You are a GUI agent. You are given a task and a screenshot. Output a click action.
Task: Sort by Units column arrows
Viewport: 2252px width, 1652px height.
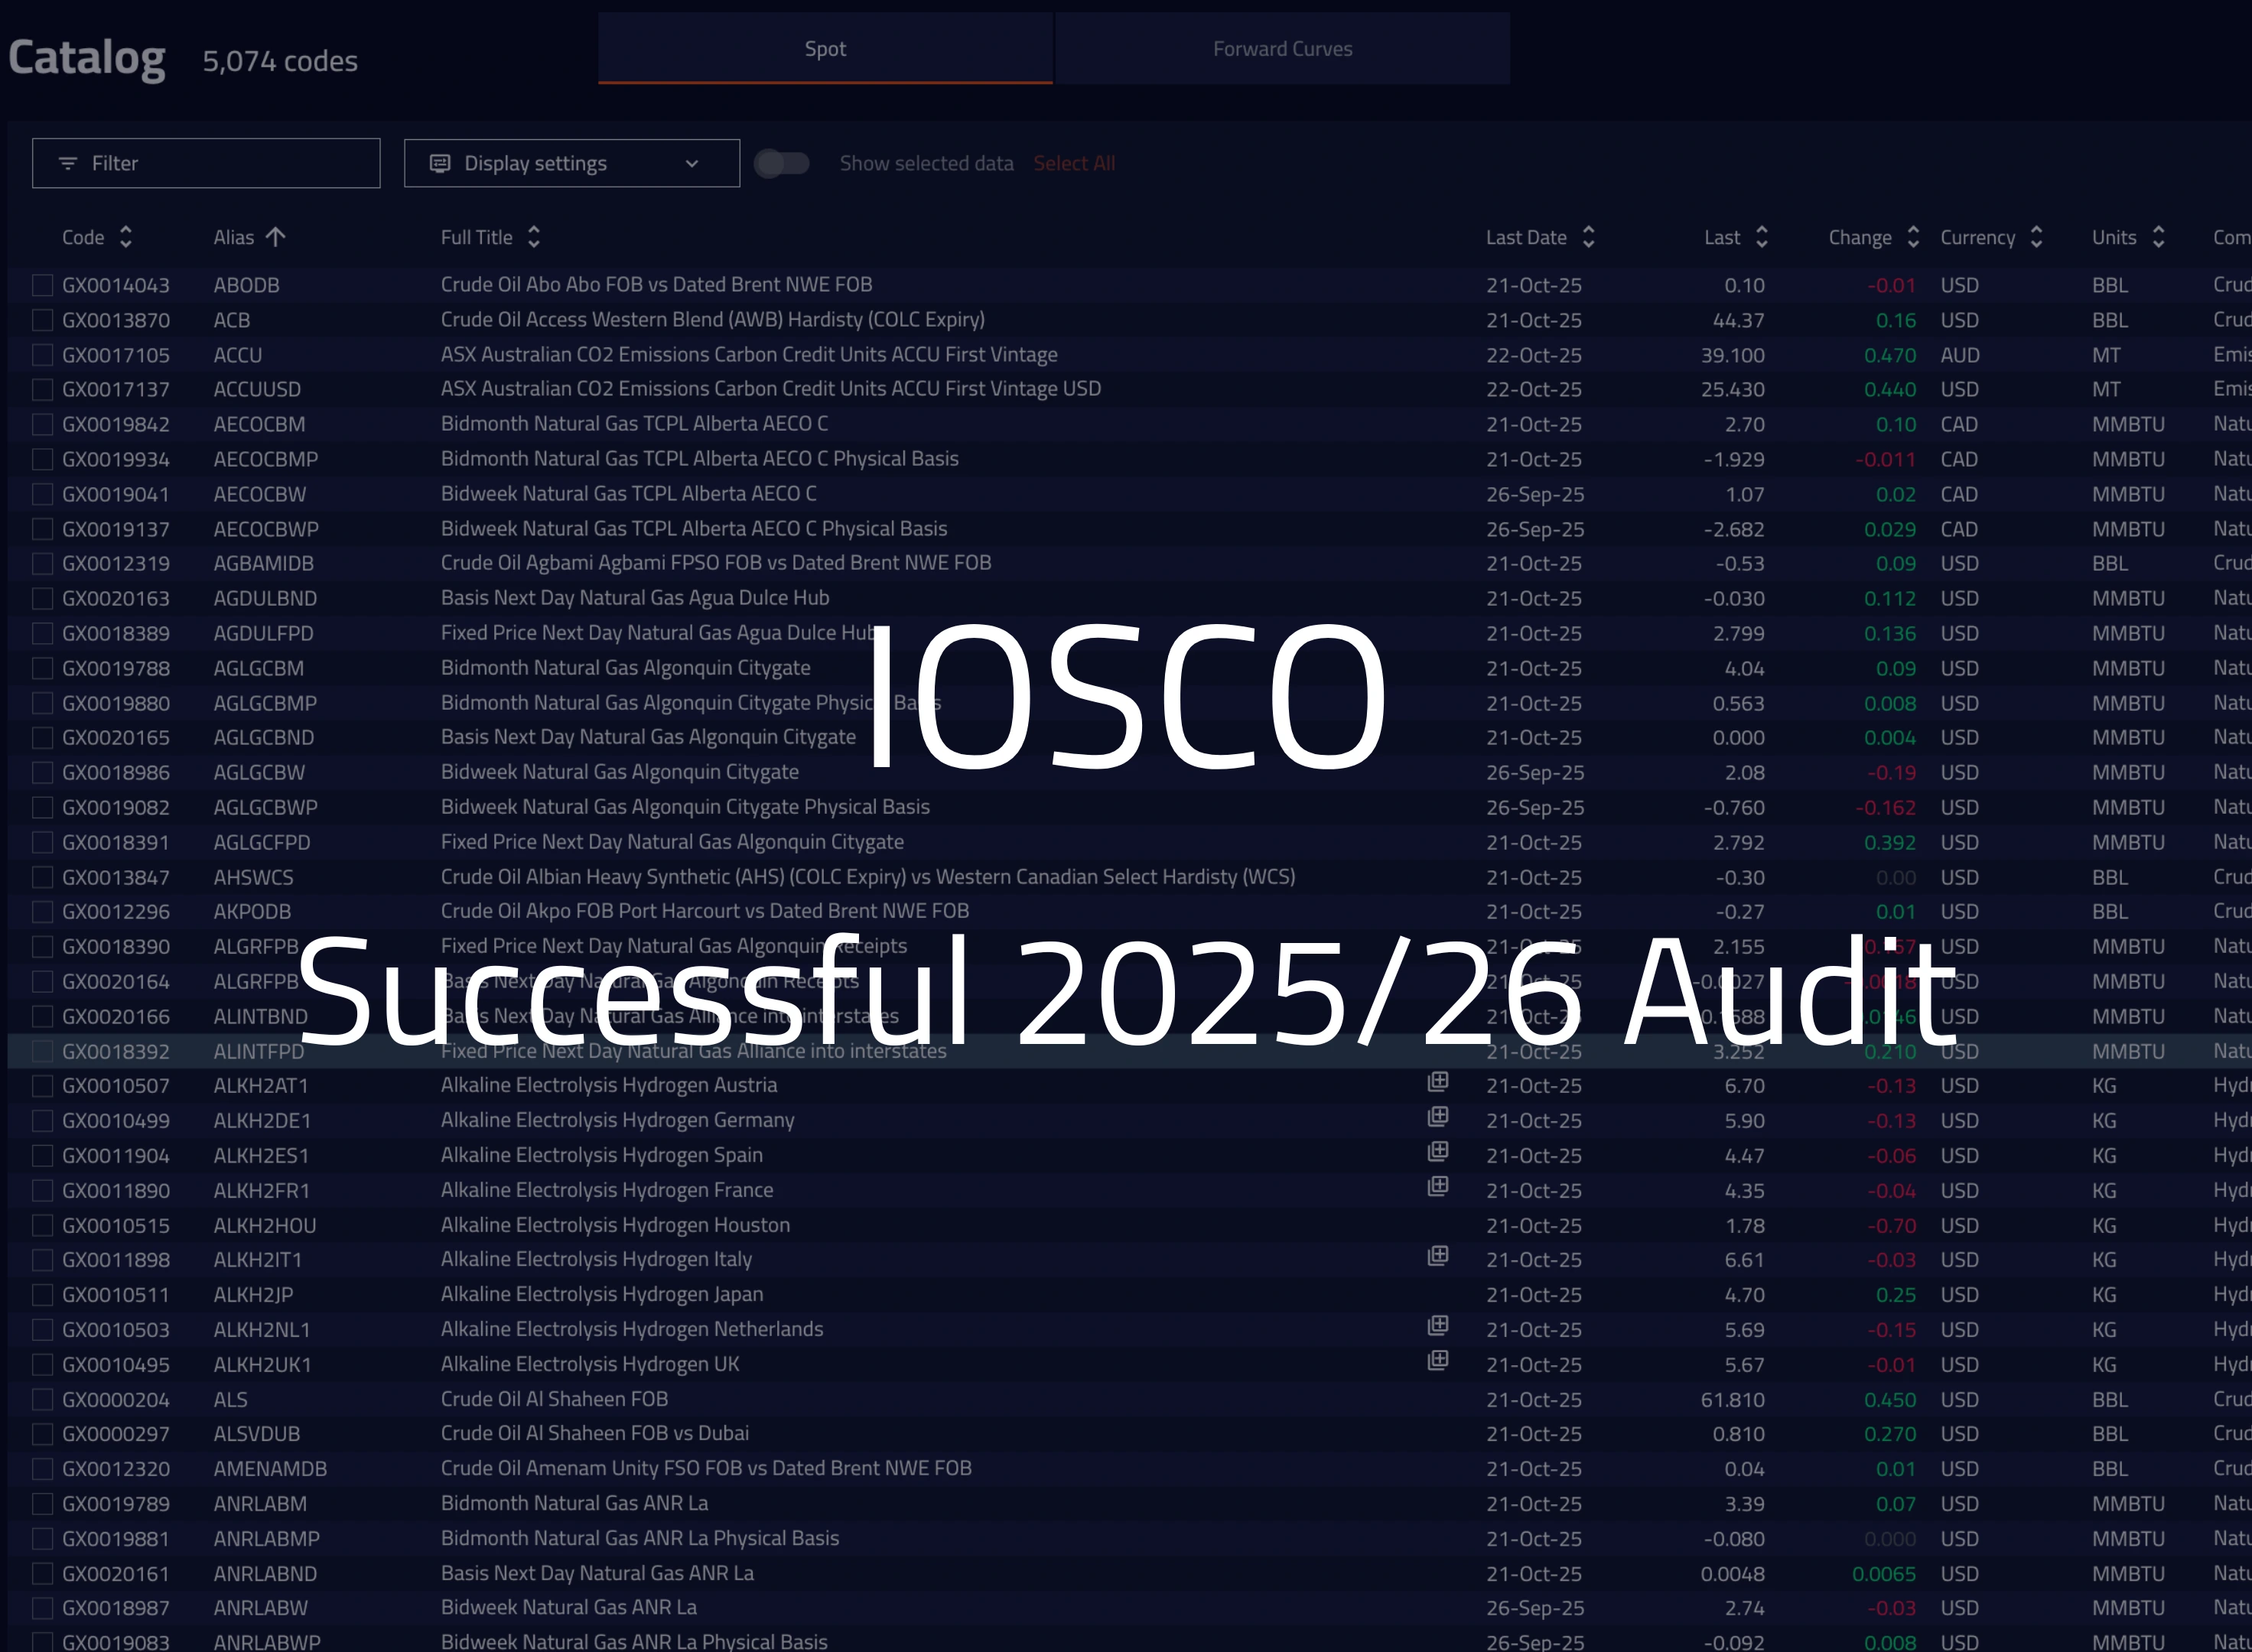[x=2158, y=237]
